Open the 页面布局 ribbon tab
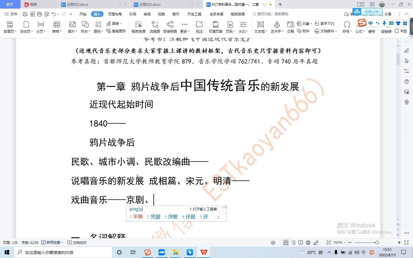This screenshot has width=413, height=258. coord(115,14)
